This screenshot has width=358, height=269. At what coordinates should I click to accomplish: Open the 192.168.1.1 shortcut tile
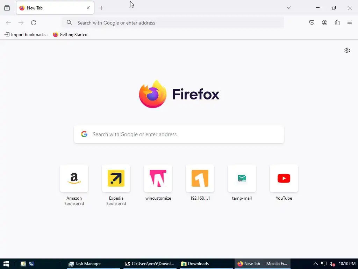tap(200, 178)
